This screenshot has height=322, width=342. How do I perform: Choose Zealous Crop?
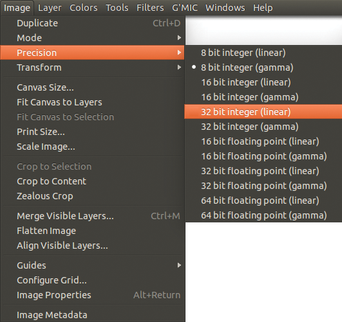pos(93,196)
